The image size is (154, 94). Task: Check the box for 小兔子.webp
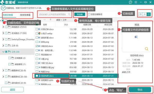coord(37,33)
